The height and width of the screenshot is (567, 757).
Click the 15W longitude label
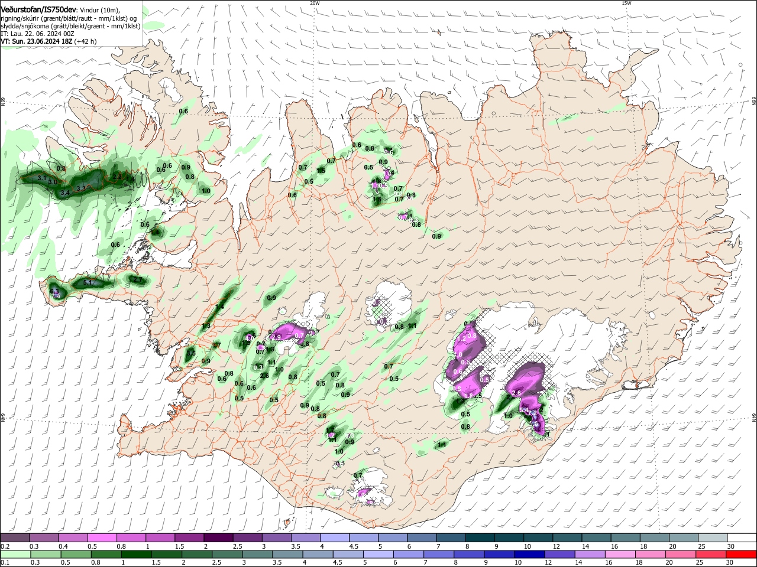pos(626,3)
